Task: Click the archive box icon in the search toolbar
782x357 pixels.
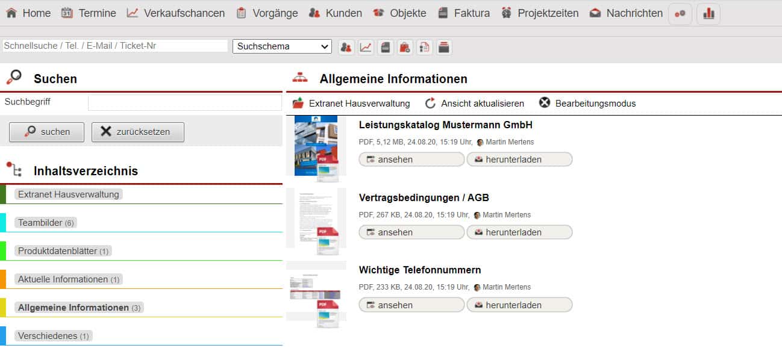Action: pyautogui.click(x=444, y=47)
